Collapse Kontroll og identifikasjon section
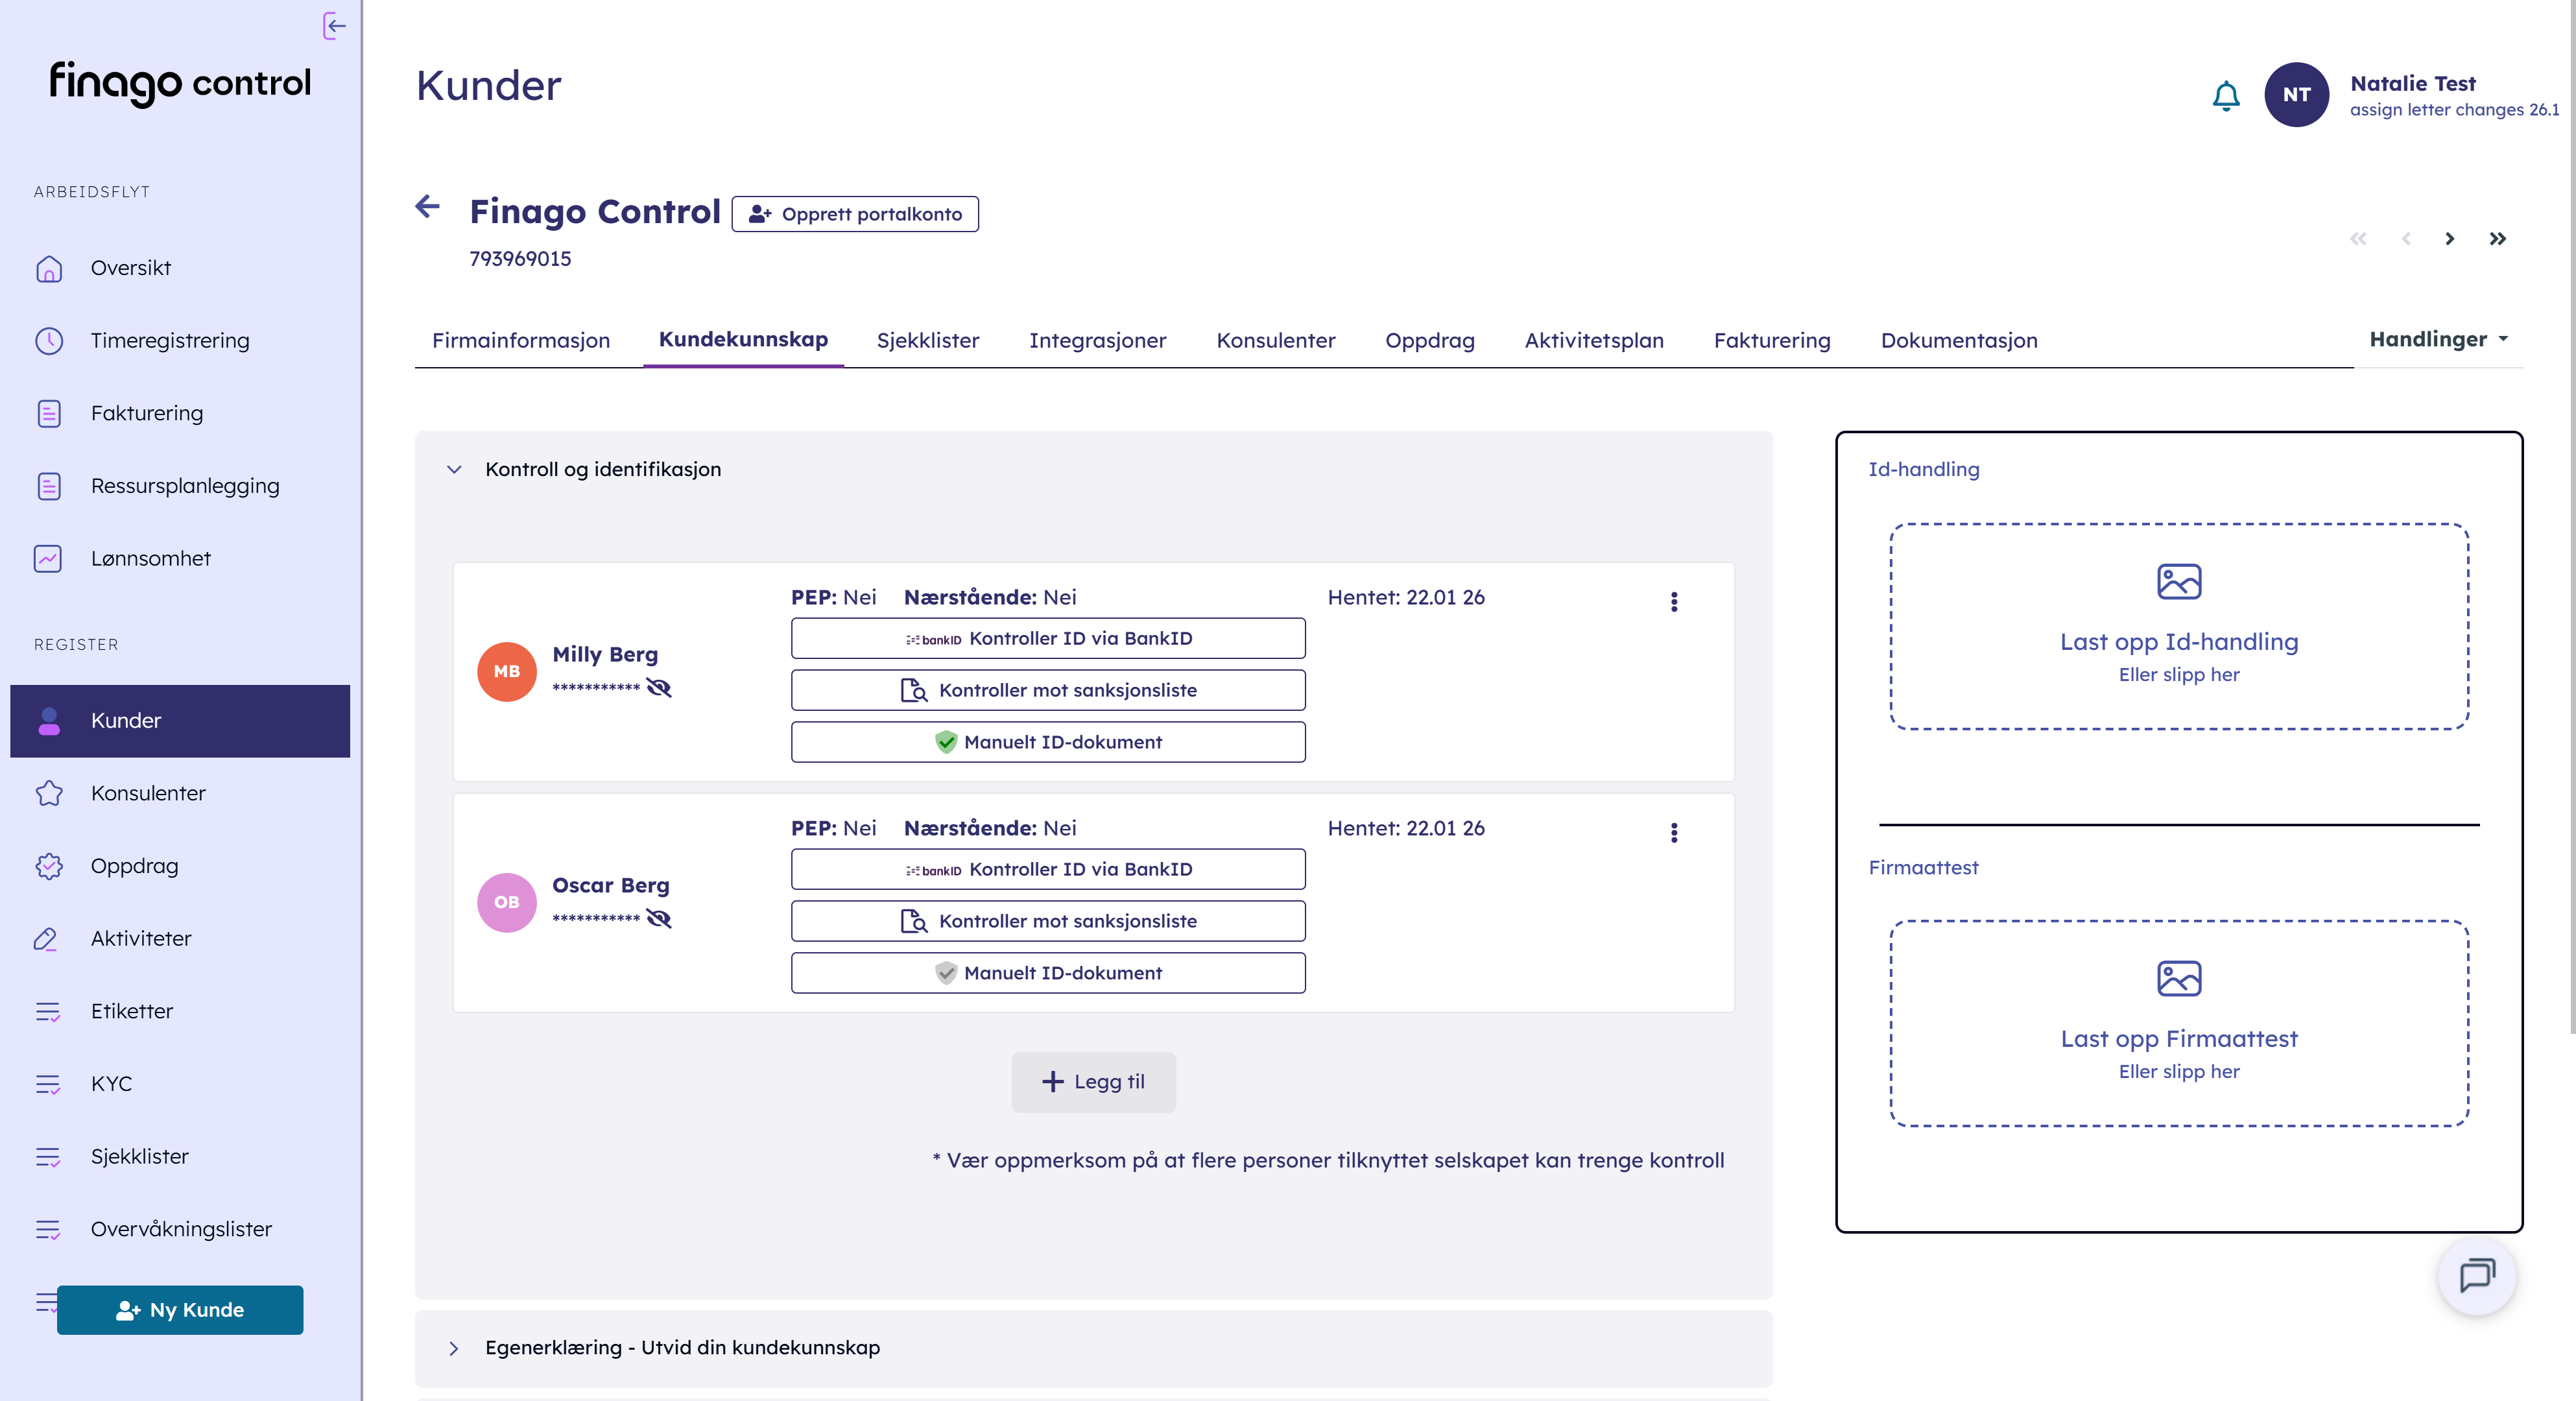 454,469
